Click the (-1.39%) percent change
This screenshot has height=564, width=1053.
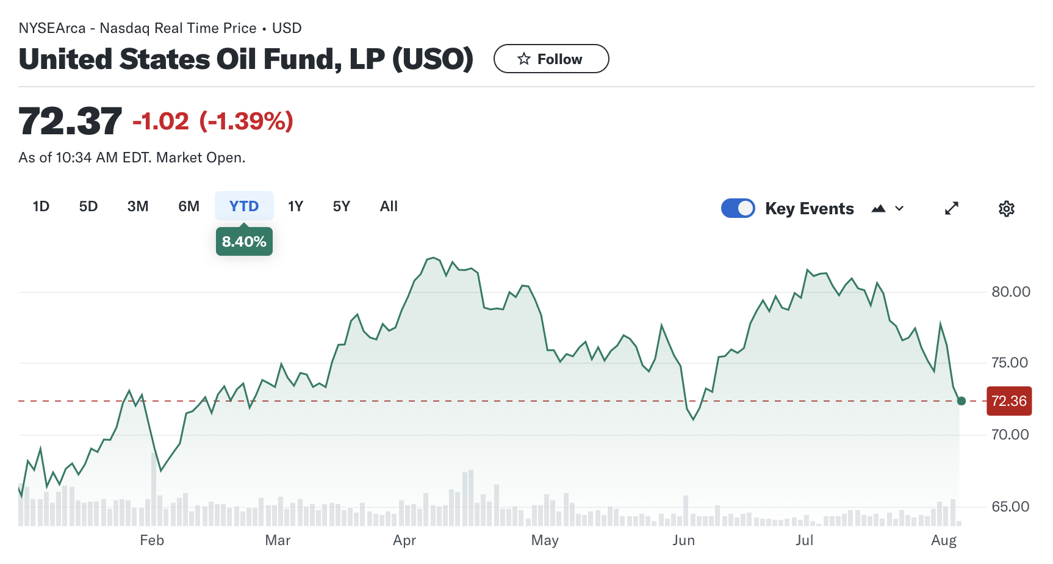point(246,121)
